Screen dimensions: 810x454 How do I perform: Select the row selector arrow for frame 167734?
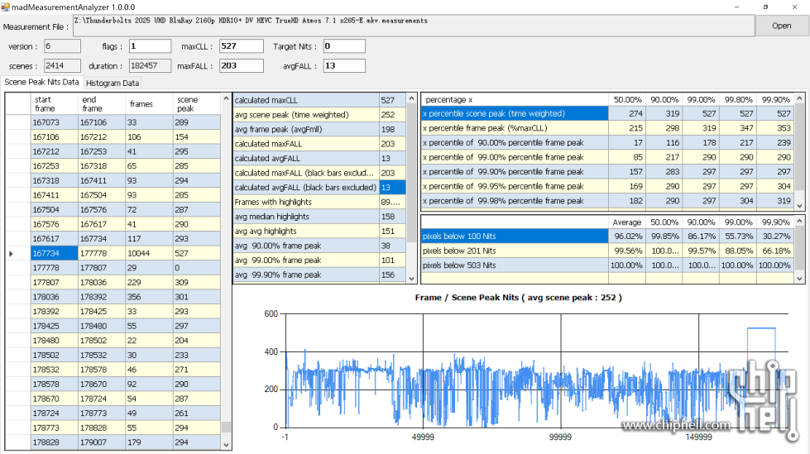coord(12,253)
